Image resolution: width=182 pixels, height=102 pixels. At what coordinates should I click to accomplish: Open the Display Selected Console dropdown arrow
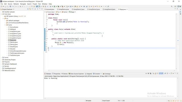click(169, 73)
